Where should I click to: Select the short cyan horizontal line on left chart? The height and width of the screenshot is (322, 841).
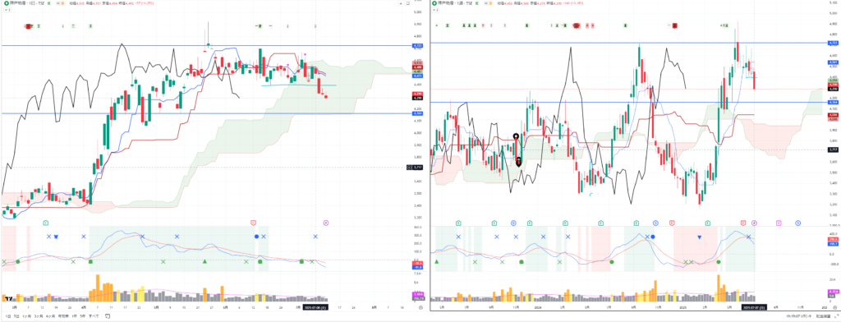tap(298, 85)
